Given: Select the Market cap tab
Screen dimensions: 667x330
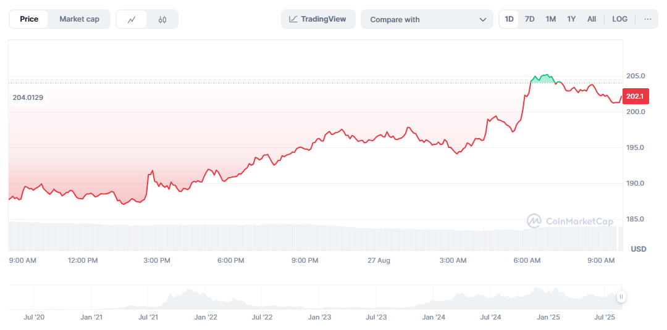Looking at the screenshot, I should click(79, 19).
